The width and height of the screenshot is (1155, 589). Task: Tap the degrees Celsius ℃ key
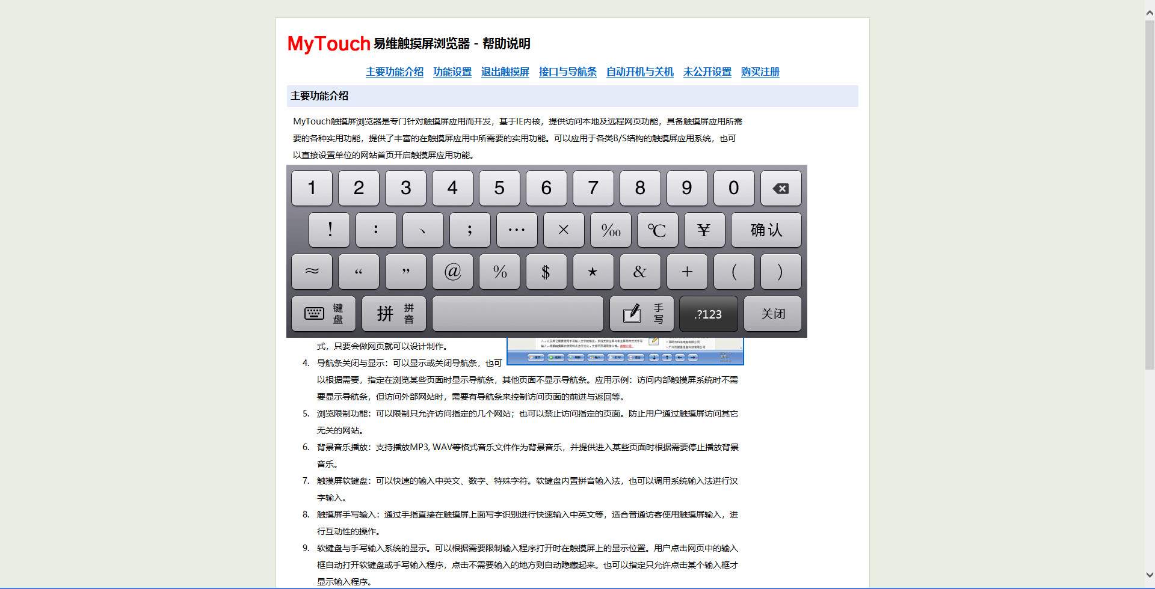(658, 230)
